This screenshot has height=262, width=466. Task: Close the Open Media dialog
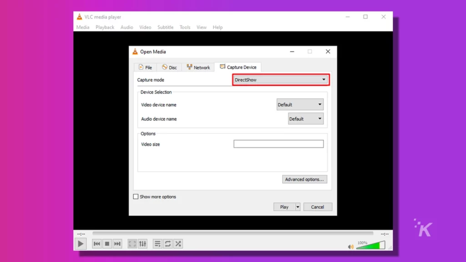(328, 51)
